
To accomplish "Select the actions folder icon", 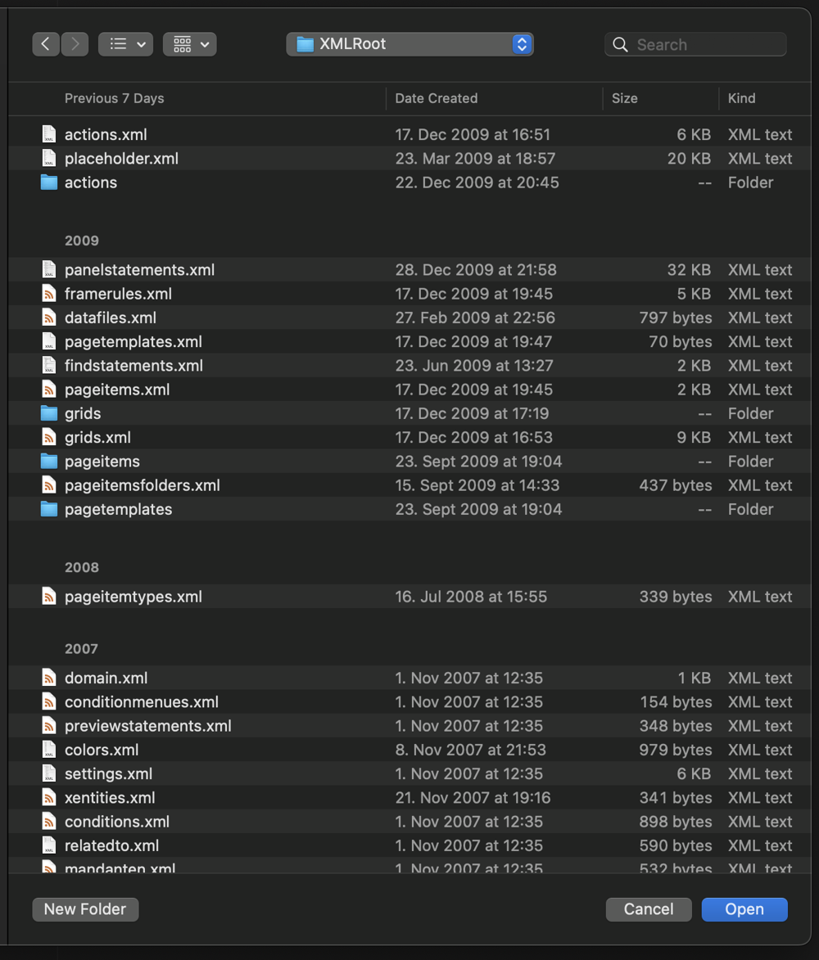I will [49, 183].
